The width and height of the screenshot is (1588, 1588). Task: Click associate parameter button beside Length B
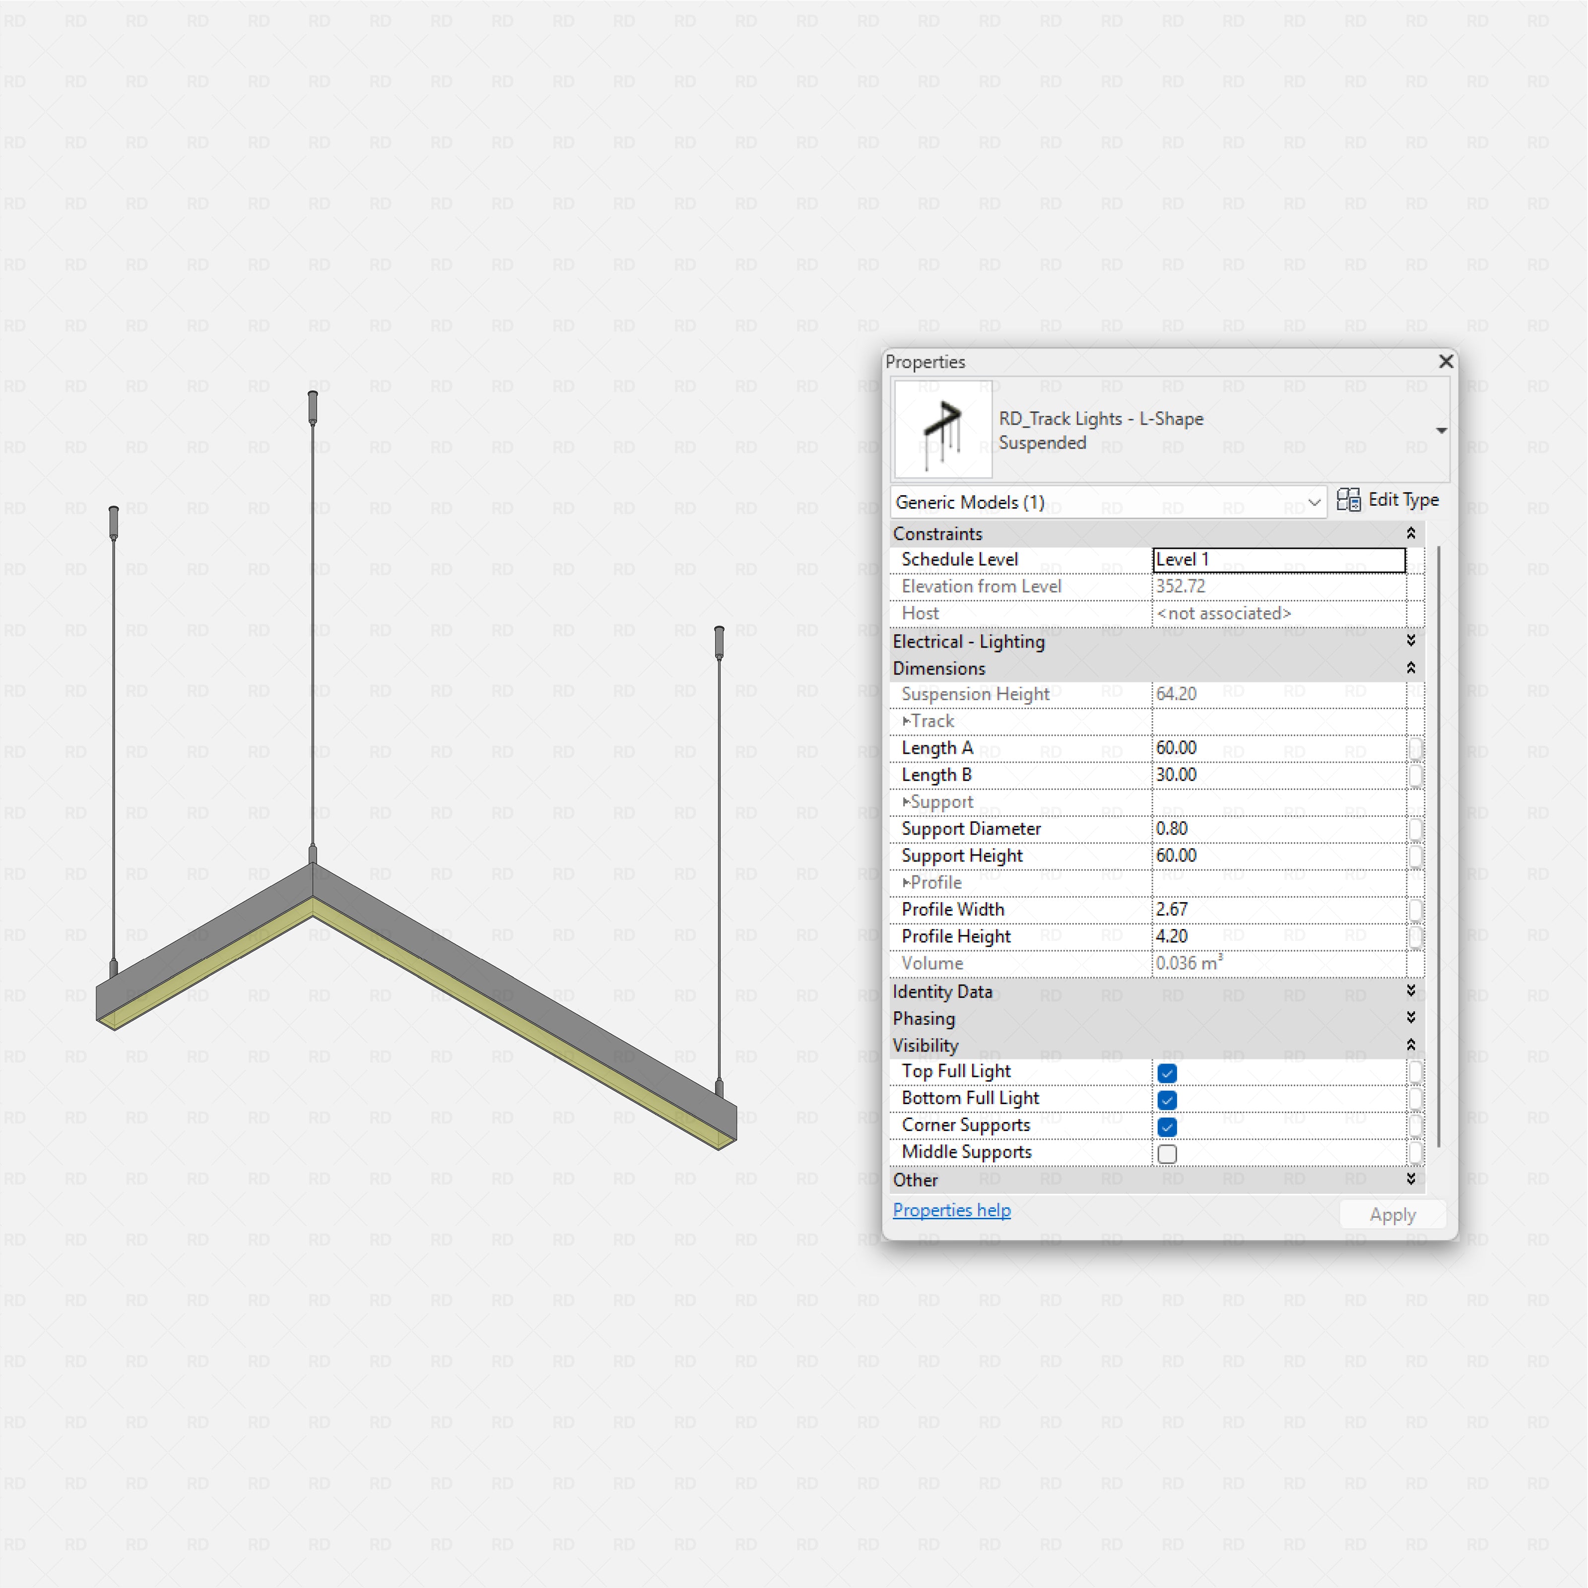point(1416,776)
